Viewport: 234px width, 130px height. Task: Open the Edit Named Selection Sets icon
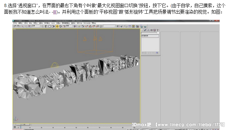click(x=101, y=26)
